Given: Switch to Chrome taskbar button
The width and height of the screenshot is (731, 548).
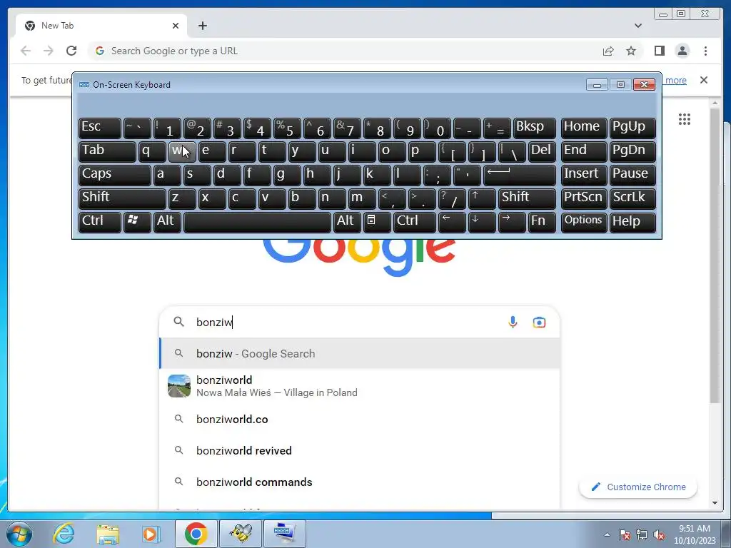Looking at the screenshot, I should 196,534.
